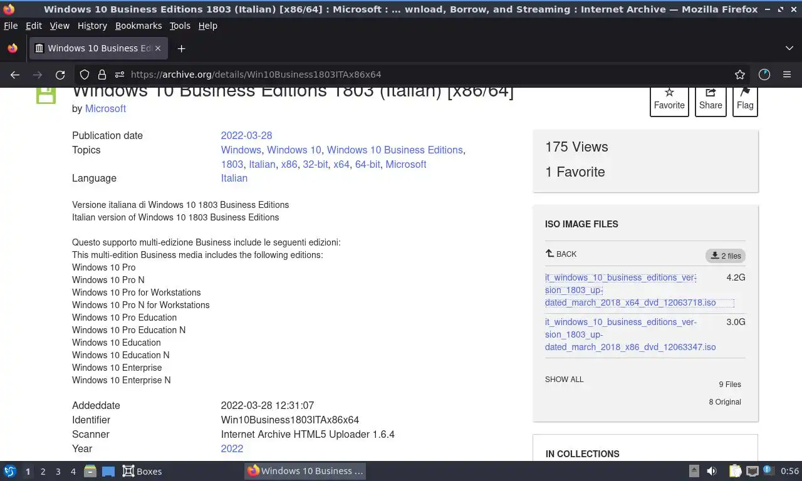Viewport: 802px width, 481px height.
Task: Click the '9 Files' text
Action: click(730, 385)
